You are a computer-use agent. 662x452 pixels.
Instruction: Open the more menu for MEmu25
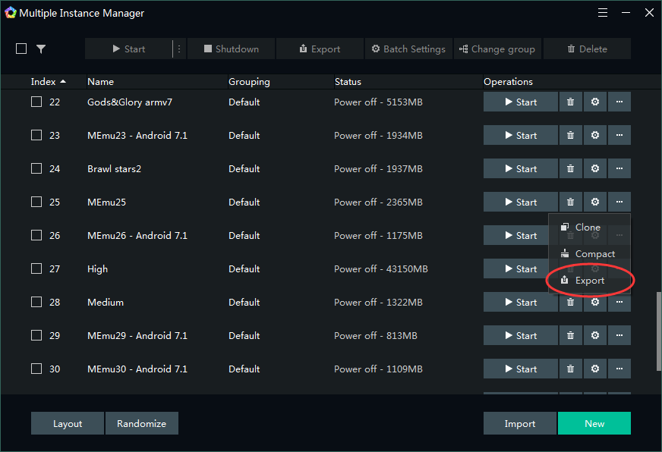point(619,202)
